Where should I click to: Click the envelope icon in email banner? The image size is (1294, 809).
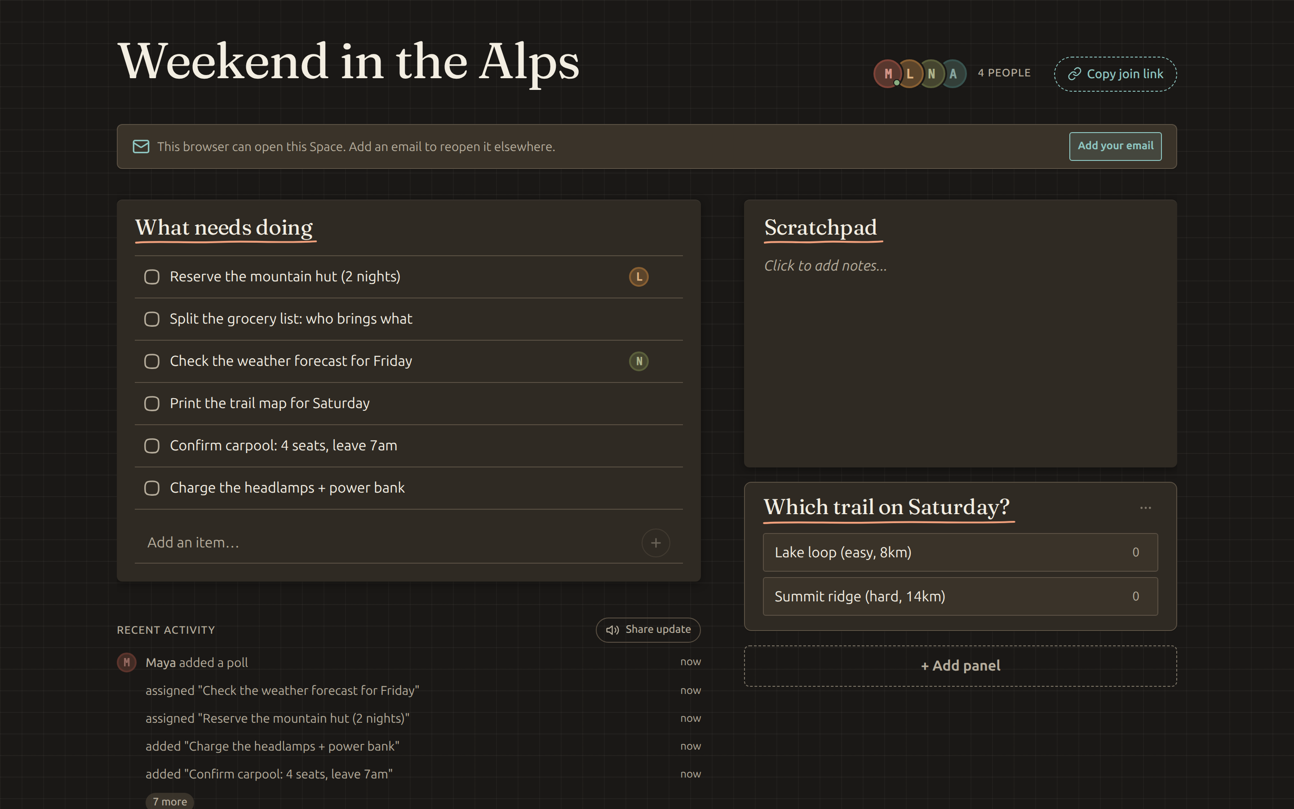[141, 147]
